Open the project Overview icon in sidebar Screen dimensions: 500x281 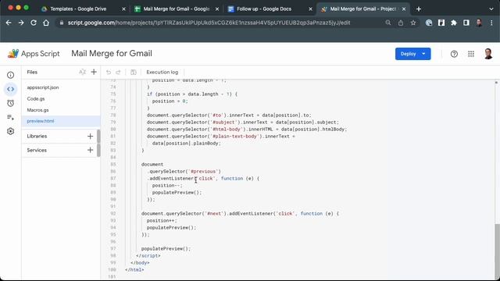point(10,75)
